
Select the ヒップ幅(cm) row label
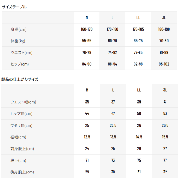point(21,114)
